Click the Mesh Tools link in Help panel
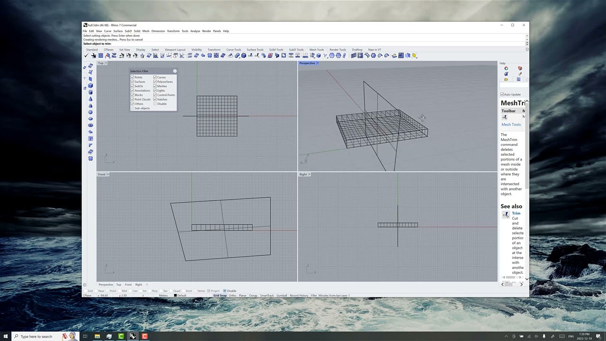Image resolution: width=606 pixels, height=341 pixels. 511,125
